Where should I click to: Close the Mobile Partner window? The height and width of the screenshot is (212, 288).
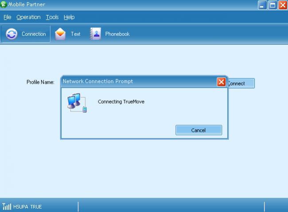(283, 5)
